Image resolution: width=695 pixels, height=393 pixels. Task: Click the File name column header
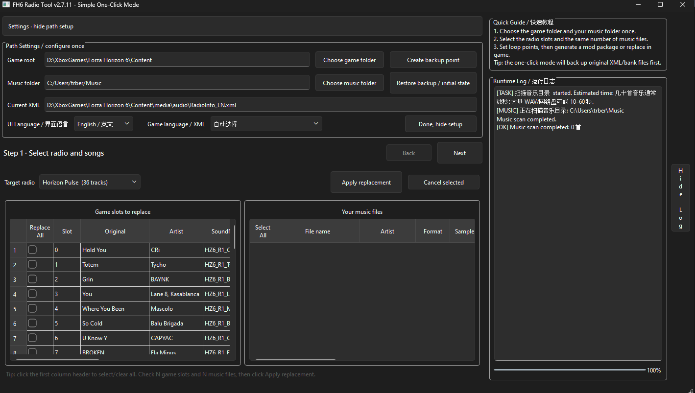pos(317,231)
